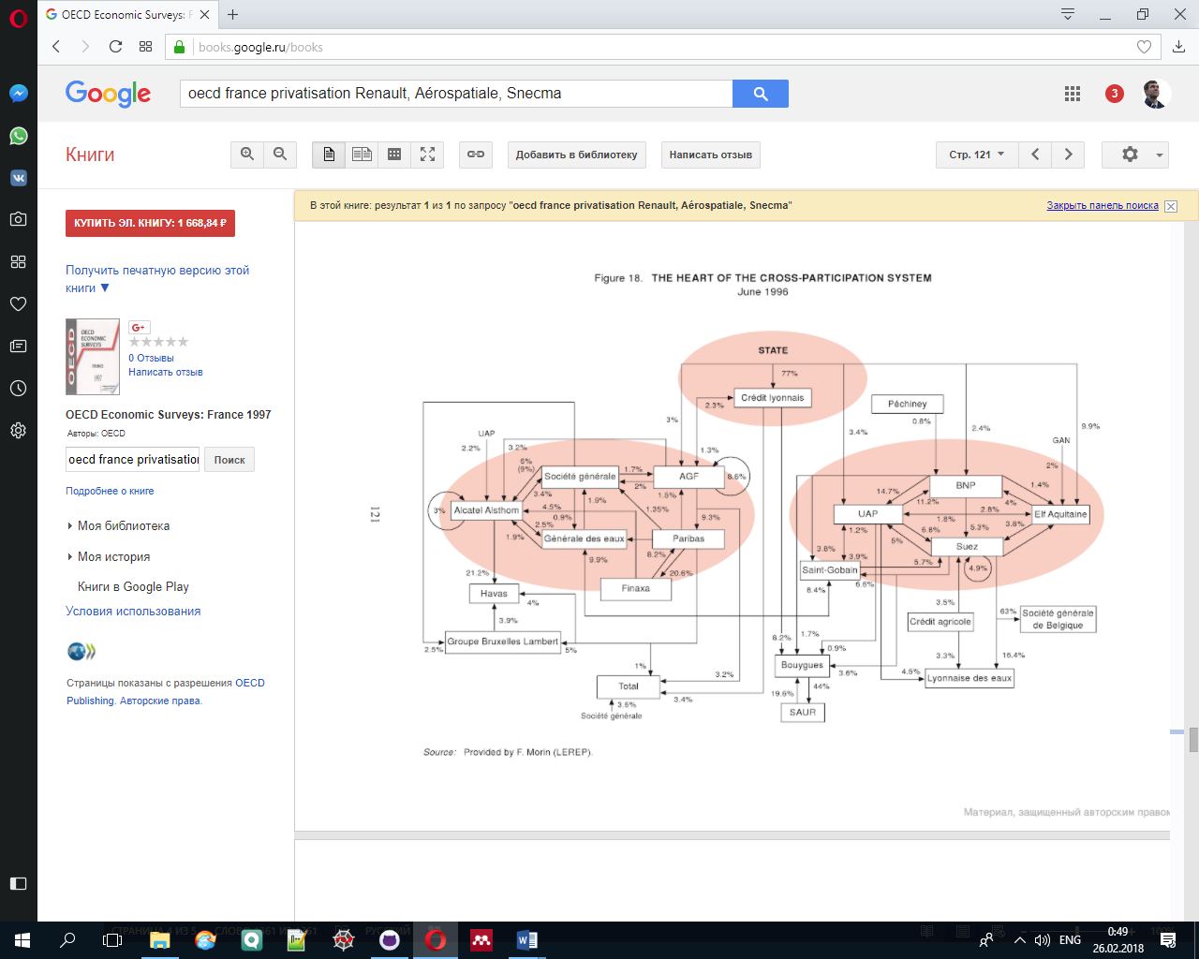Click Книги heading link

coord(90,155)
